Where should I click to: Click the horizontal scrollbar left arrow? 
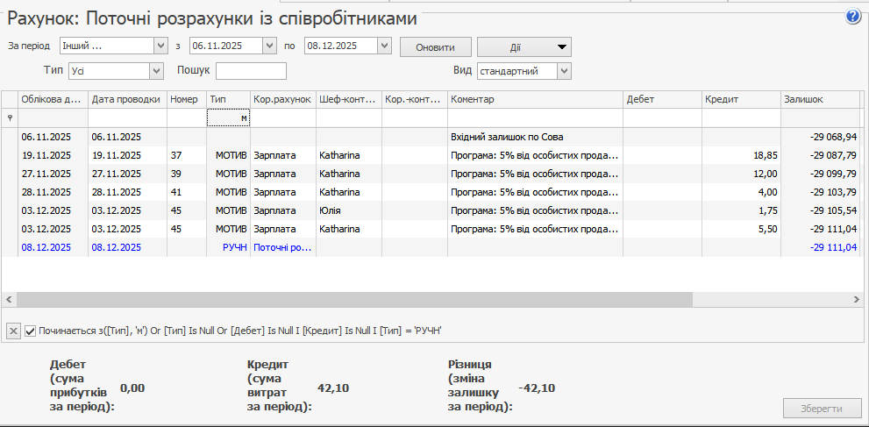(x=9, y=300)
